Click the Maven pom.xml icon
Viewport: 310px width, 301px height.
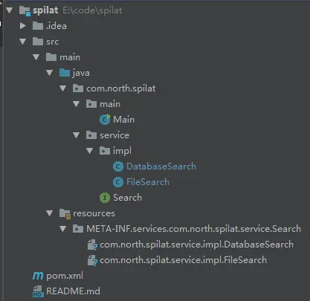[x=38, y=276]
